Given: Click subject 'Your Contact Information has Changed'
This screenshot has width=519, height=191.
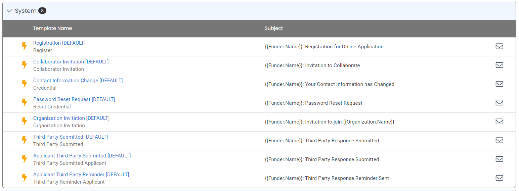Looking at the screenshot, I should pyautogui.click(x=350, y=84).
